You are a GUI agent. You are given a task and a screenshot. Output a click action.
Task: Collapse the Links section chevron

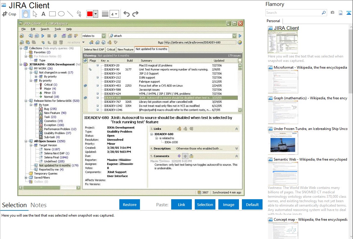(x=237, y=129)
